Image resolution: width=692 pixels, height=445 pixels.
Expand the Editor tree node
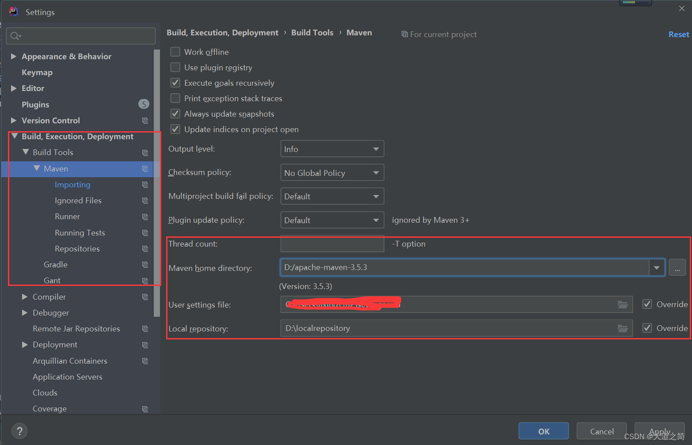click(14, 88)
